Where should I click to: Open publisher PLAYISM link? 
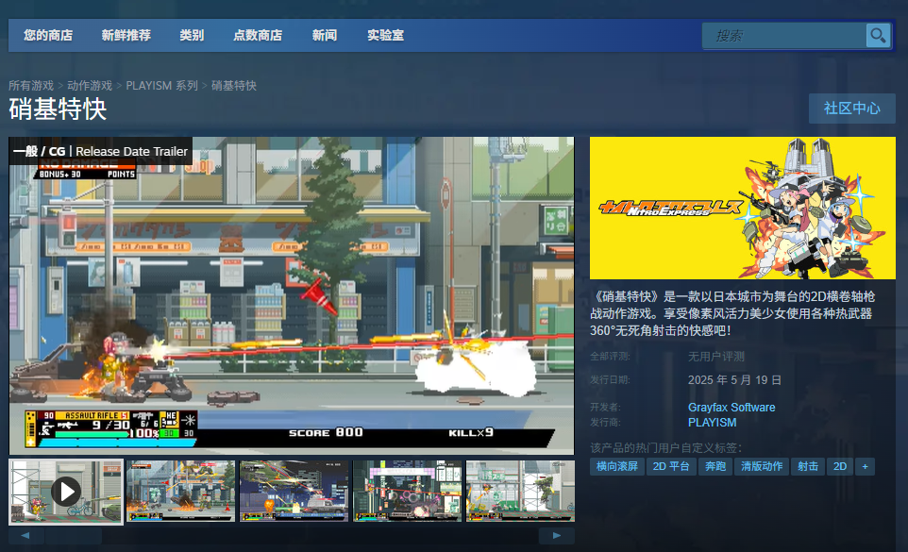coord(713,423)
